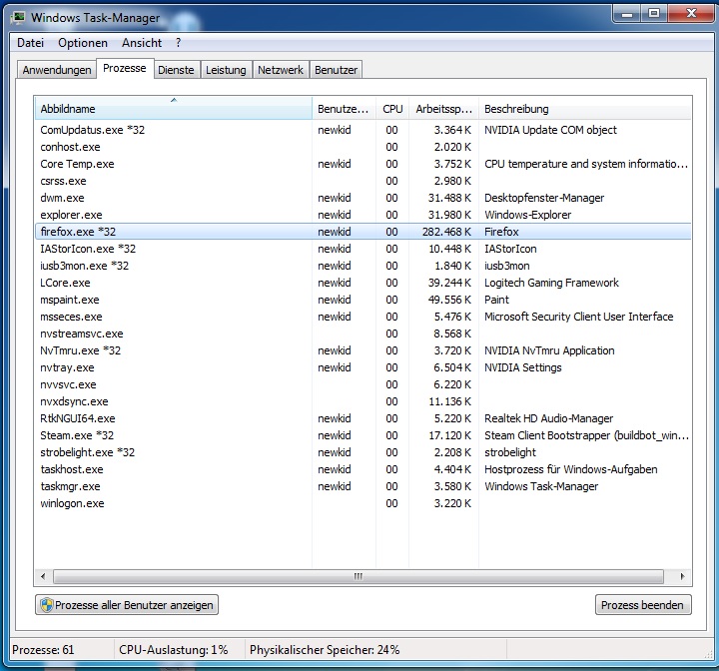The image size is (719, 671).
Task: Sort by Benutzername column header
Action: pos(344,109)
